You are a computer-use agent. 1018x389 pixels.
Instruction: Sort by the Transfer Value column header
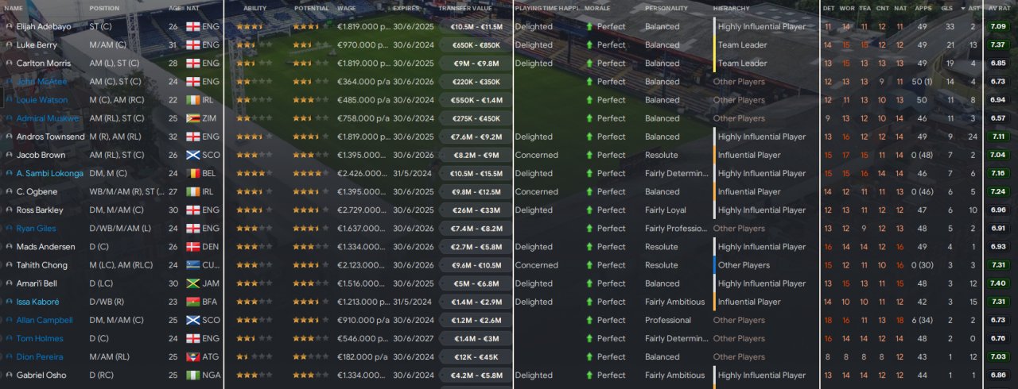point(465,8)
